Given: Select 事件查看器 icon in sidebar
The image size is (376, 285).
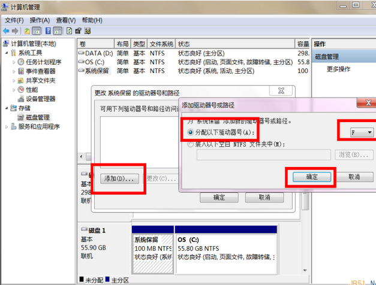Looking at the screenshot, I should (x=21, y=71).
